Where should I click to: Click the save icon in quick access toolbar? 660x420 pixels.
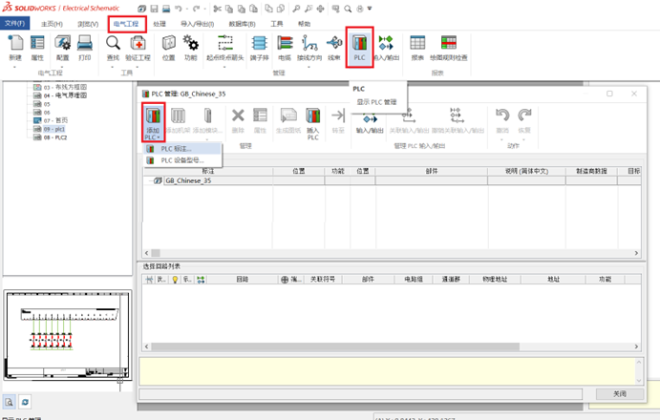154,9
